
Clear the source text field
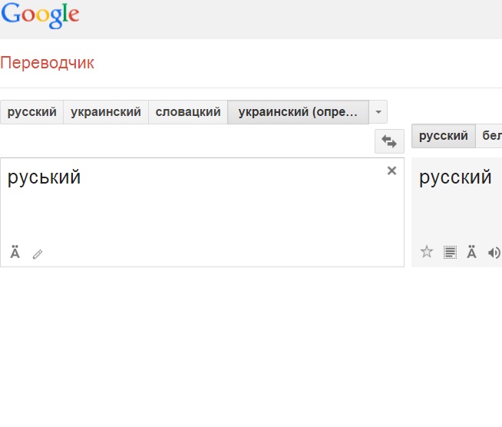pos(391,170)
